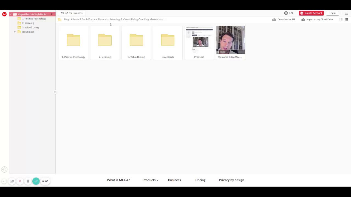Click the breadcrumb folder path title
The width and height of the screenshot is (351, 197).
click(113, 19)
